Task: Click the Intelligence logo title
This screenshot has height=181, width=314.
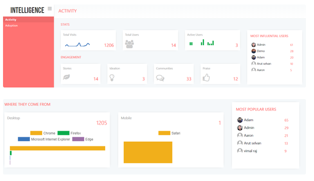Action: click(x=27, y=10)
